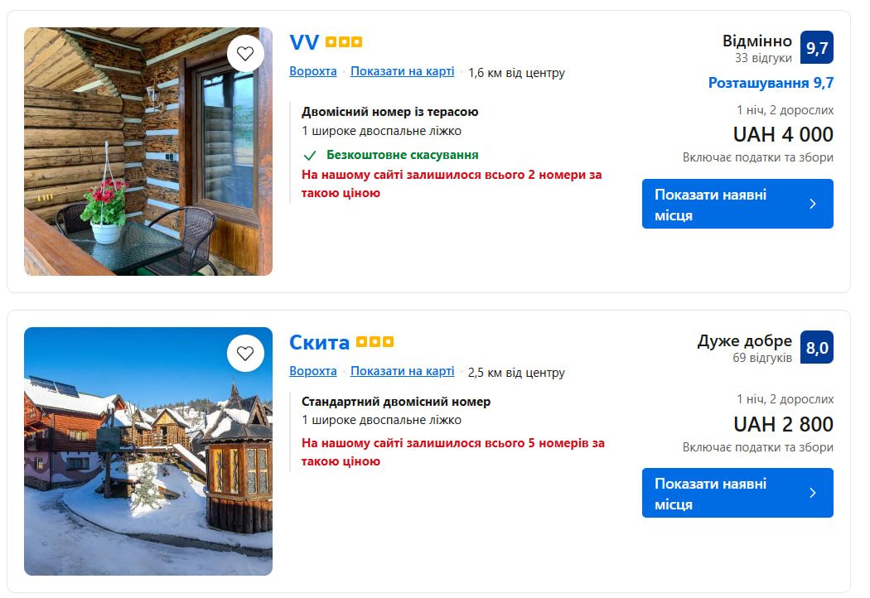Open Ворохта location link for Скита
This screenshot has width=870, height=598.
click(313, 371)
